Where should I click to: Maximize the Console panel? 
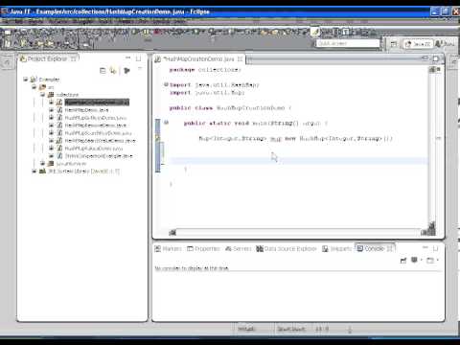(436, 248)
